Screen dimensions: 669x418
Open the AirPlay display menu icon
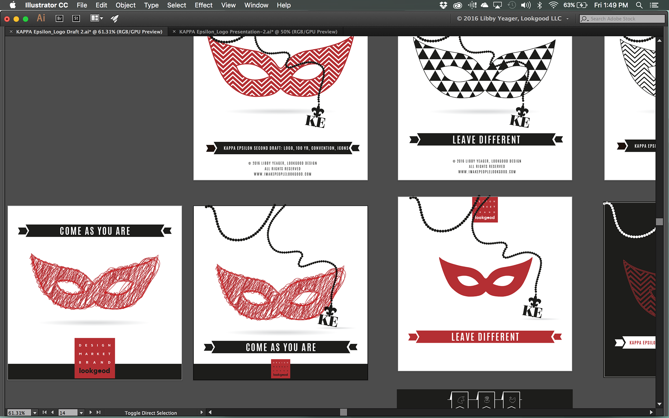tap(498, 5)
